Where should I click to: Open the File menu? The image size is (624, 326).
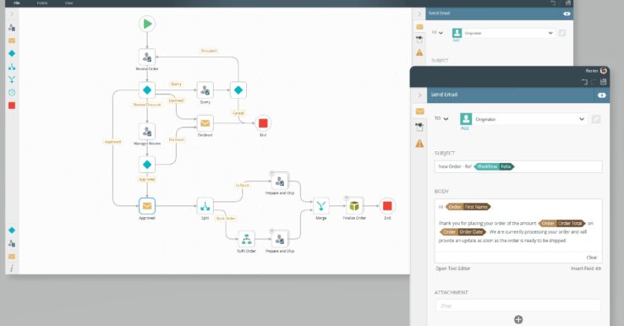click(x=17, y=3)
